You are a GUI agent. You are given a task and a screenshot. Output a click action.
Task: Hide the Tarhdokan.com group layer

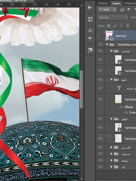pos(100,44)
